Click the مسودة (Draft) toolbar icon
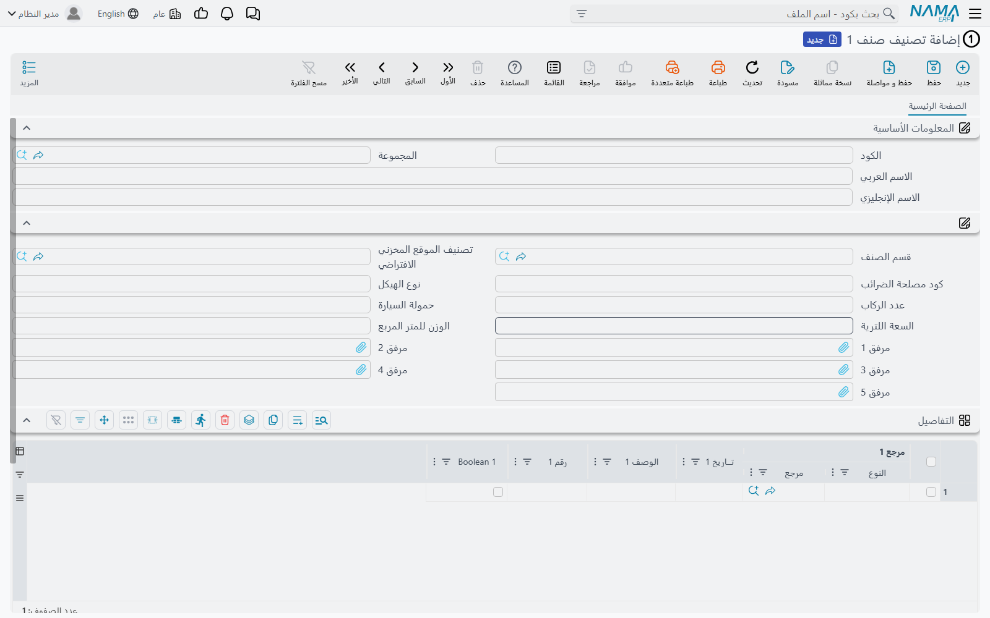990x618 pixels. [788, 67]
